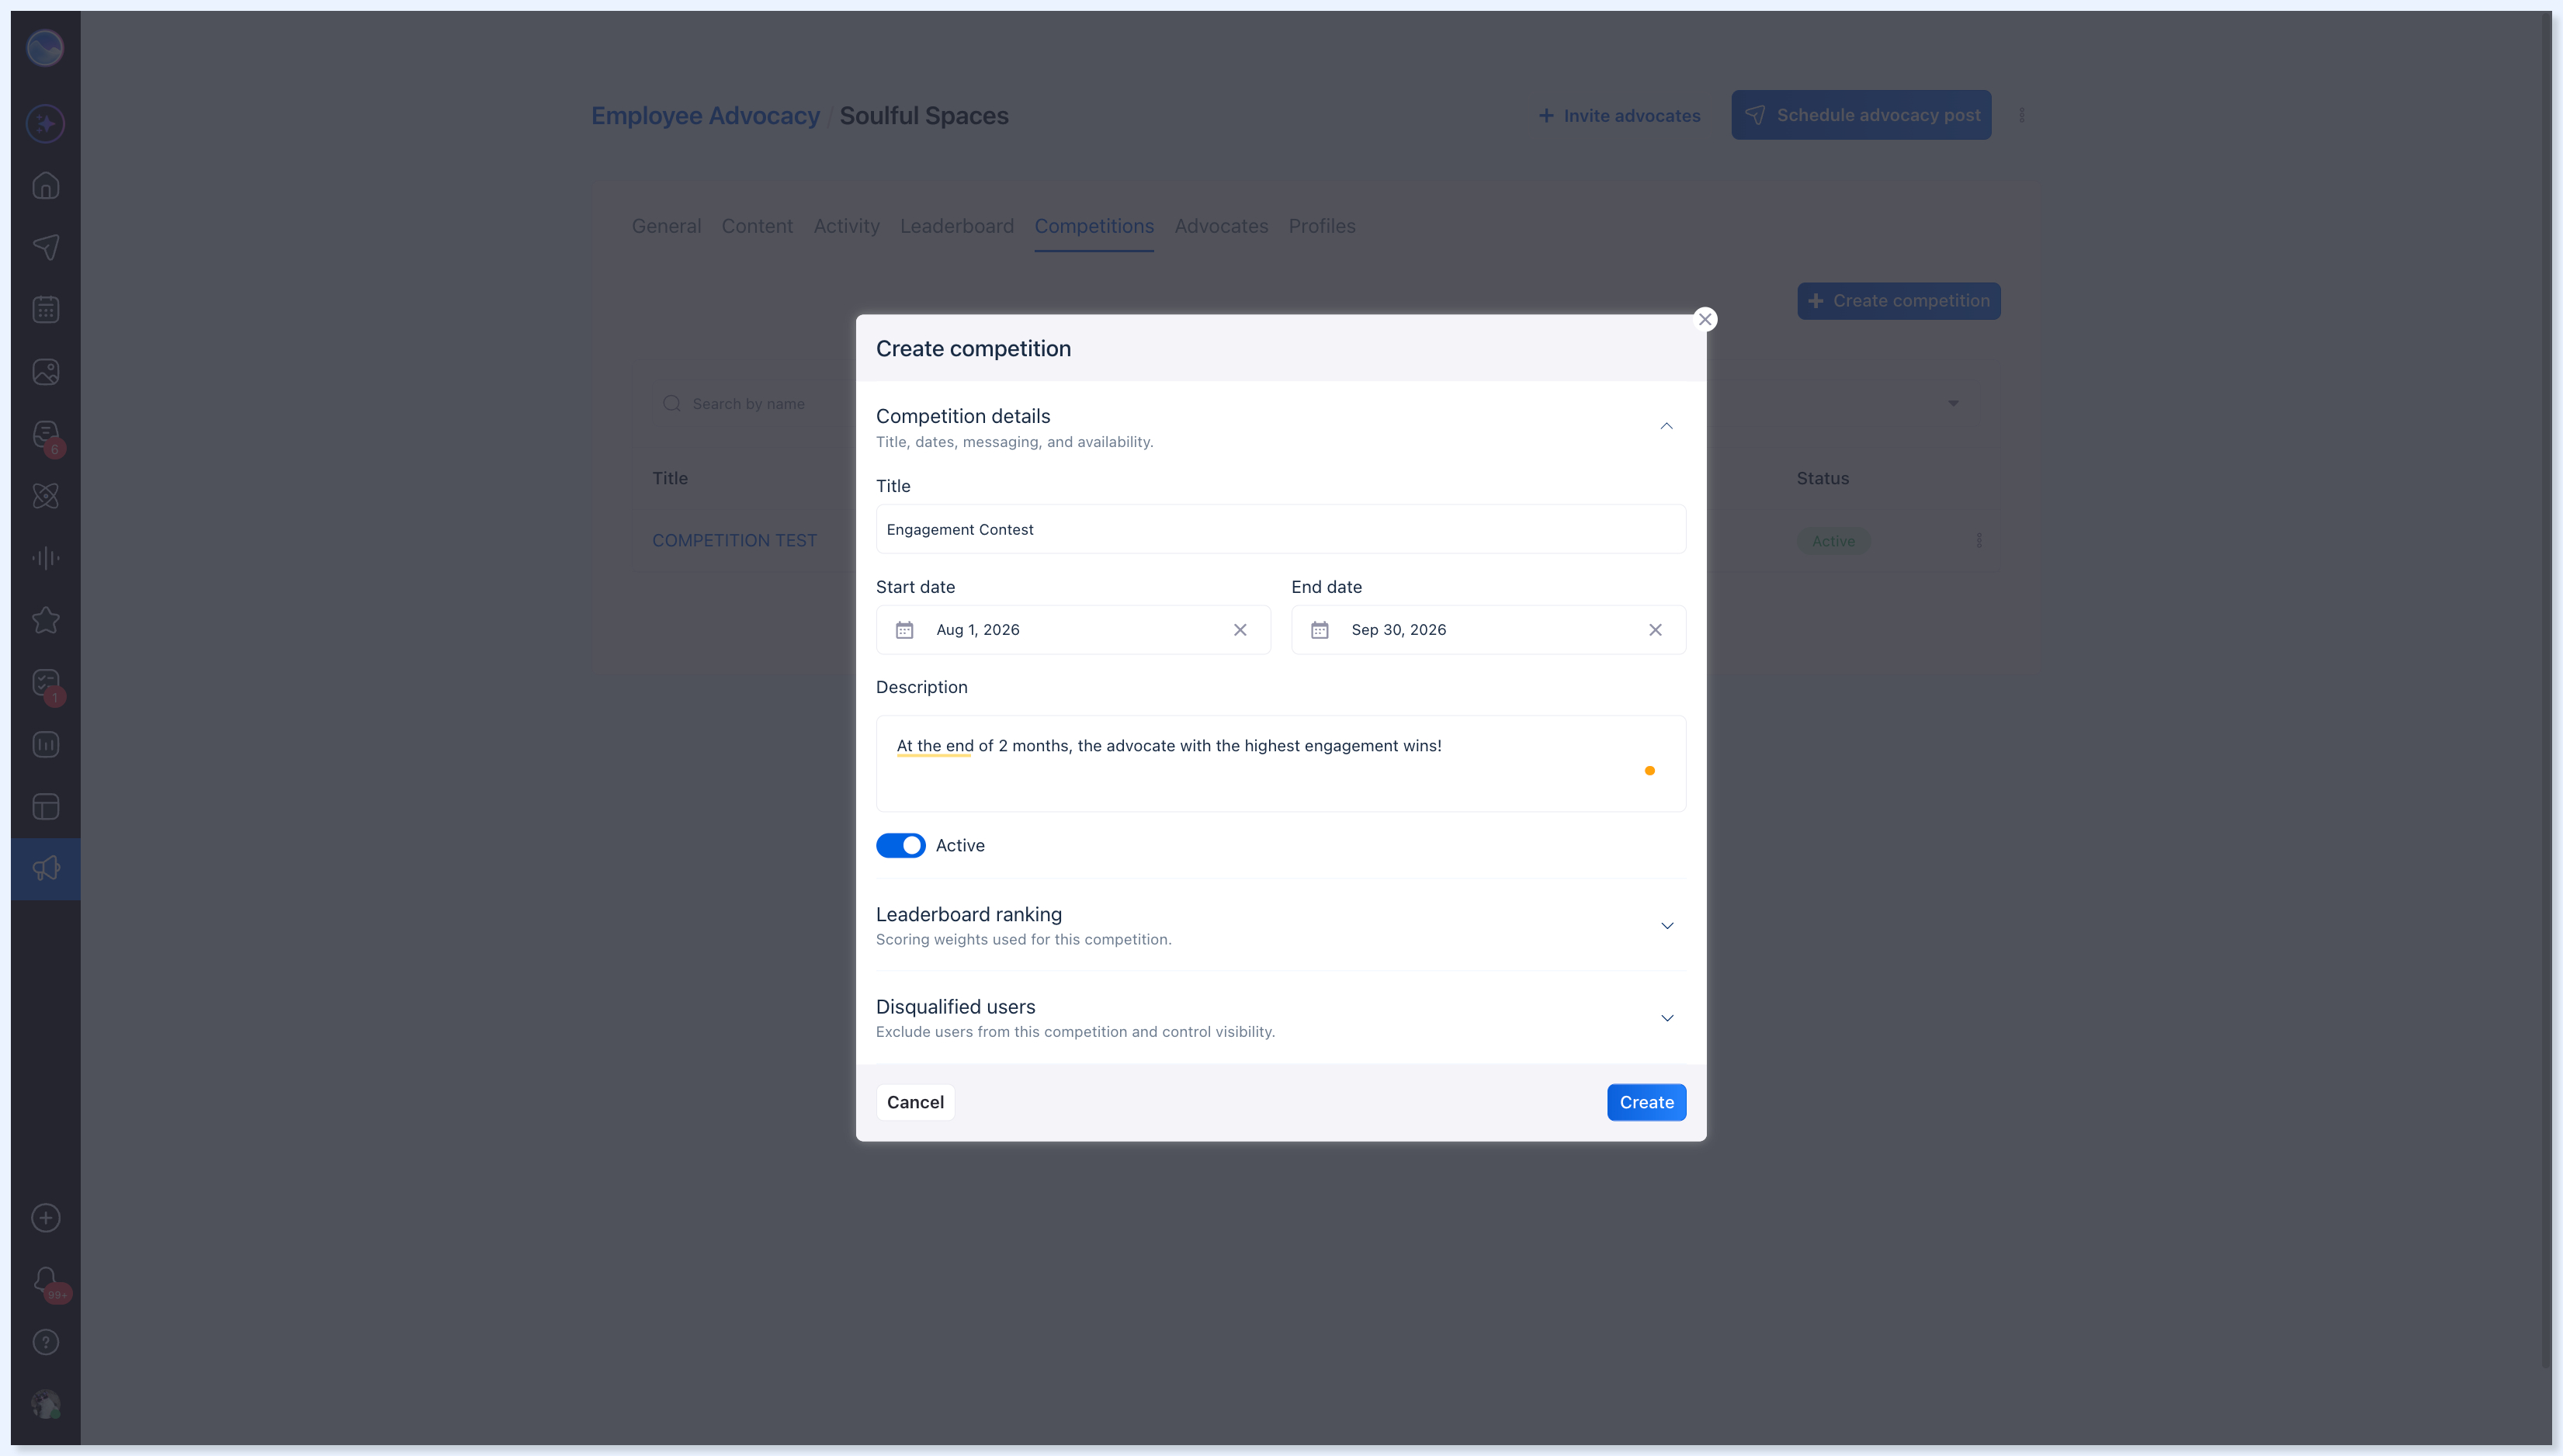Open the layout panel icon in sidebar

[46, 807]
